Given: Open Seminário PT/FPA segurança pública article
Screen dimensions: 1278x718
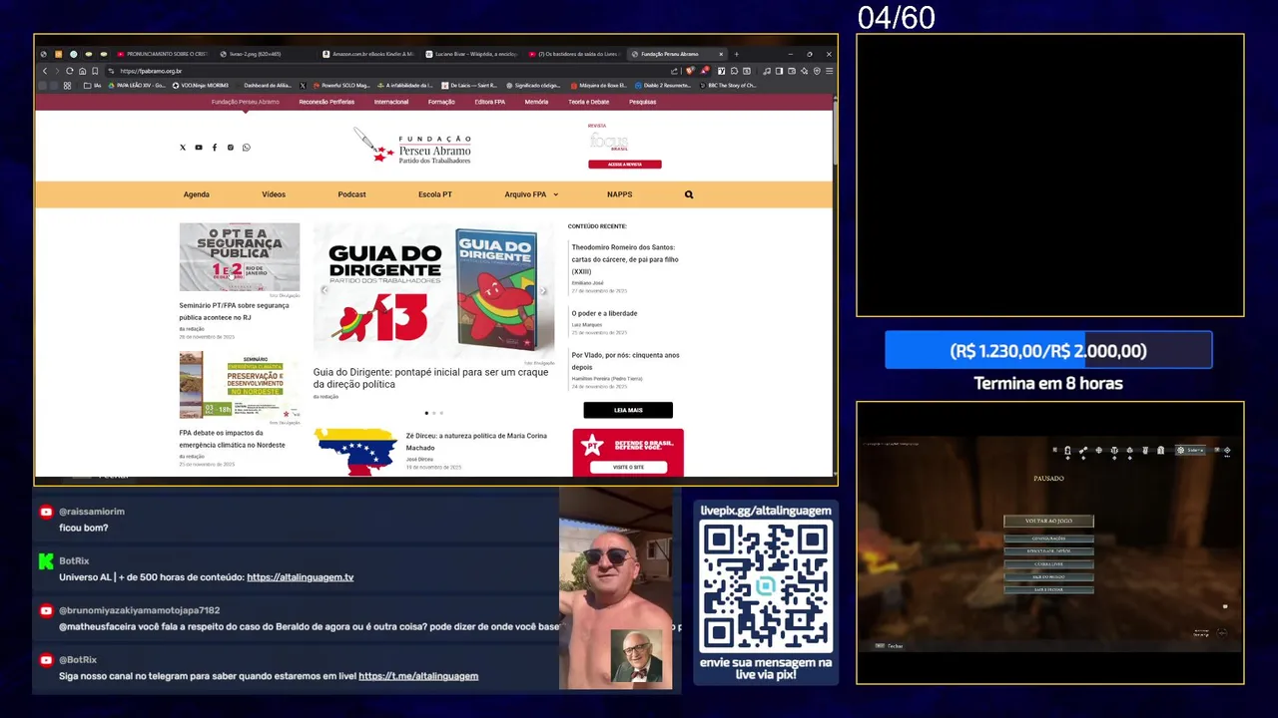Looking at the screenshot, I should [x=234, y=311].
